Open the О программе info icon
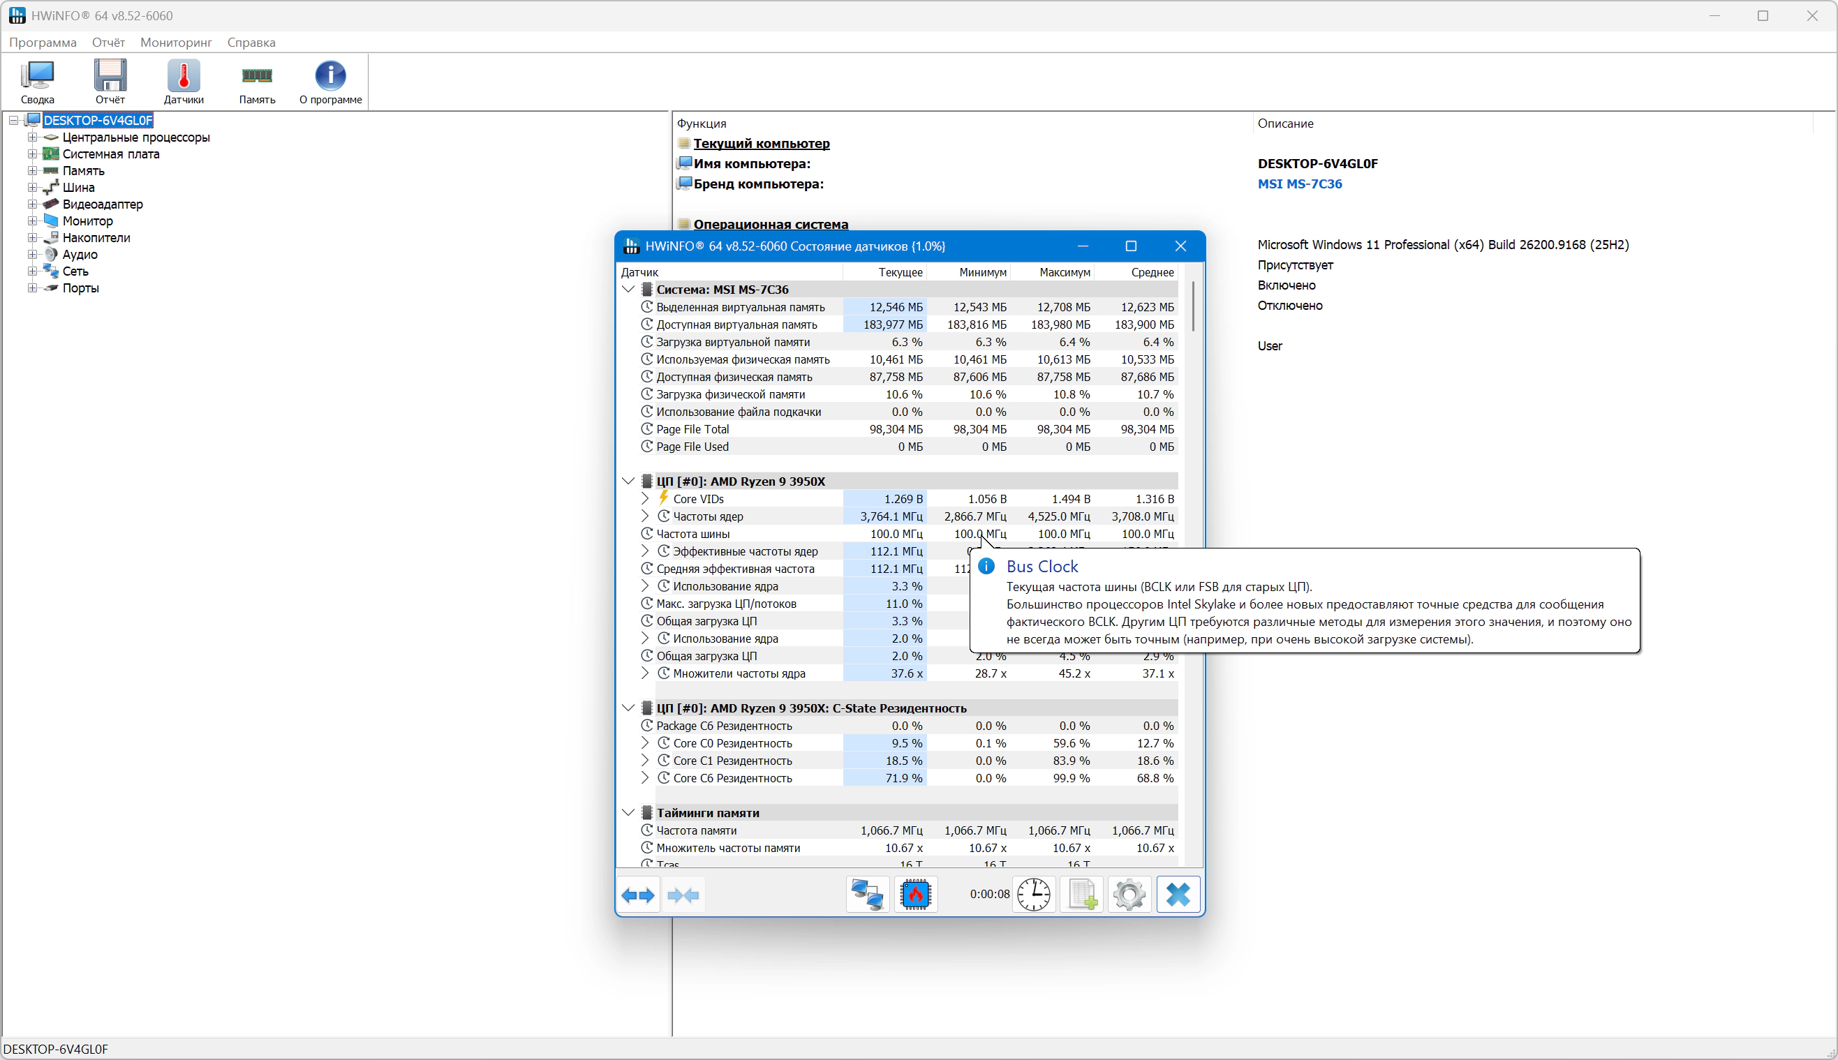This screenshot has height=1060, width=1838. coord(331,82)
